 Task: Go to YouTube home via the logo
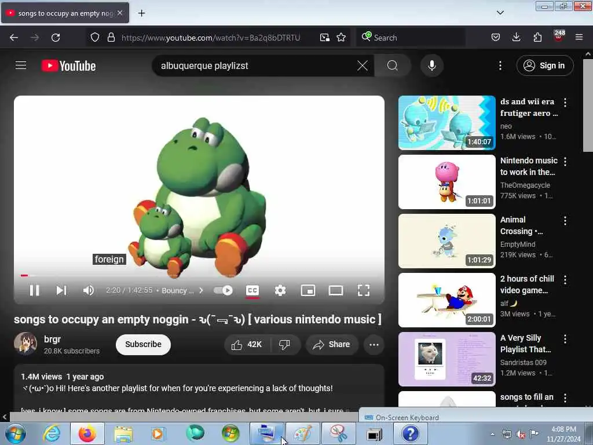click(68, 65)
